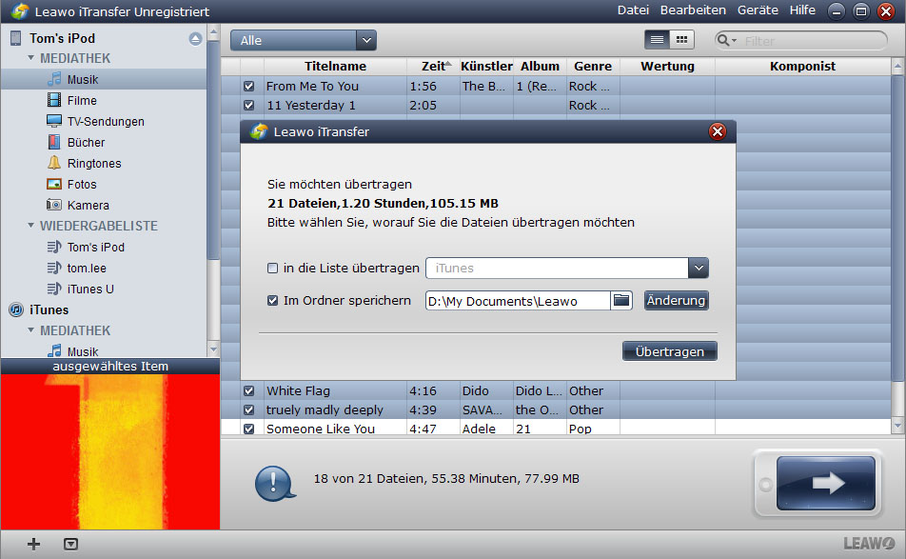906x559 pixels.
Task: Click the plus icon at bottom left
Action: tap(34, 544)
